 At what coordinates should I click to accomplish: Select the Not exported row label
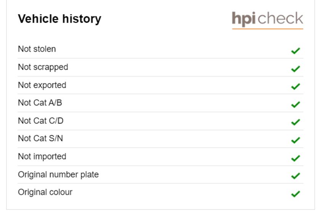(x=42, y=85)
